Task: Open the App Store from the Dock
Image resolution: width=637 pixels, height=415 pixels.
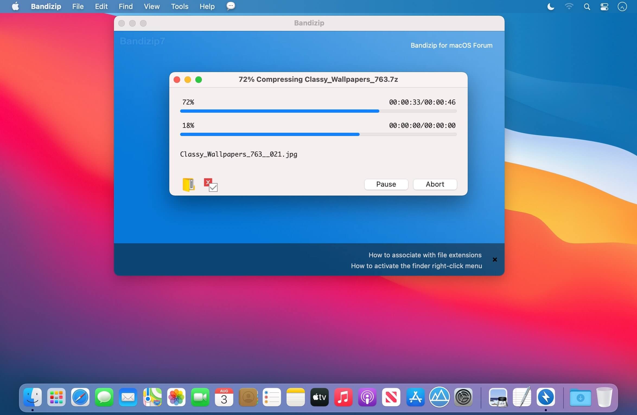Action: (x=415, y=397)
